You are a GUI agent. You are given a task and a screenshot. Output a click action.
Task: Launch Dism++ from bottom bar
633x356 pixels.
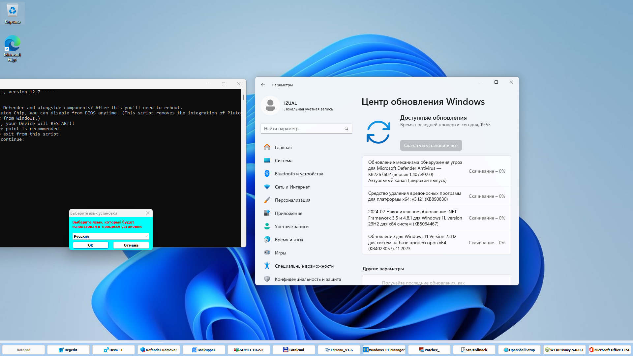point(113,350)
